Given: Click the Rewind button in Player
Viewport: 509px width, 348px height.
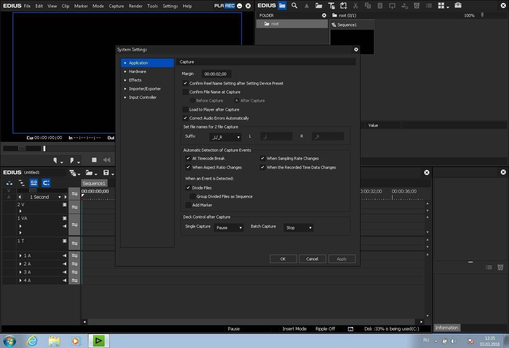Looking at the screenshot, I should pyautogui.click(x=106, y=160).
